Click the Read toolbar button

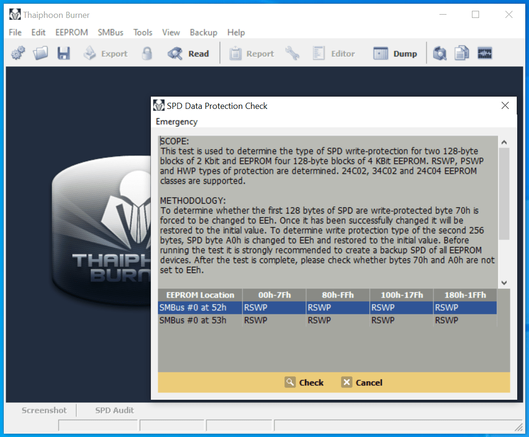(189, 53)
